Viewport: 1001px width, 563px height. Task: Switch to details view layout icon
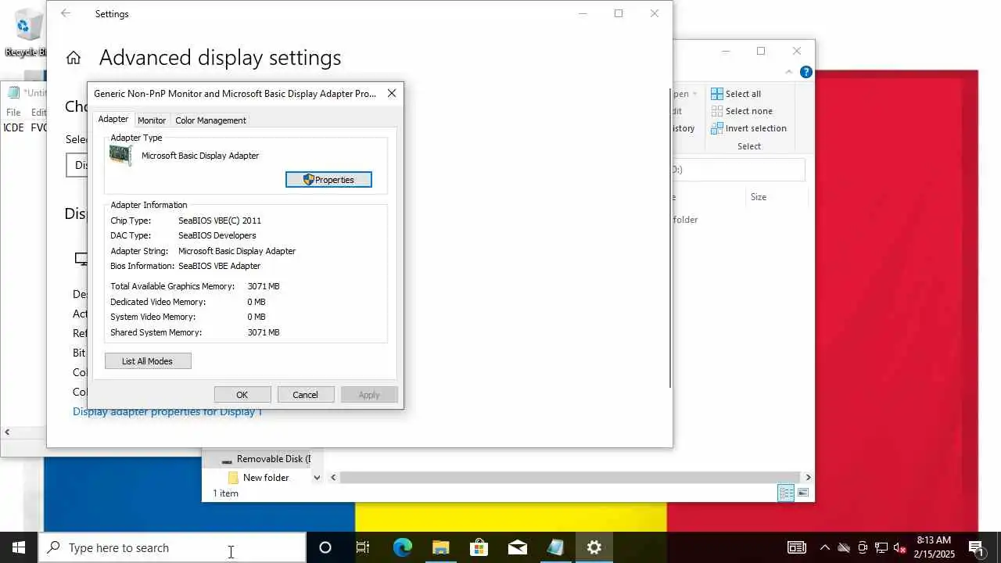pyautogui.click(x=786, y=493)
